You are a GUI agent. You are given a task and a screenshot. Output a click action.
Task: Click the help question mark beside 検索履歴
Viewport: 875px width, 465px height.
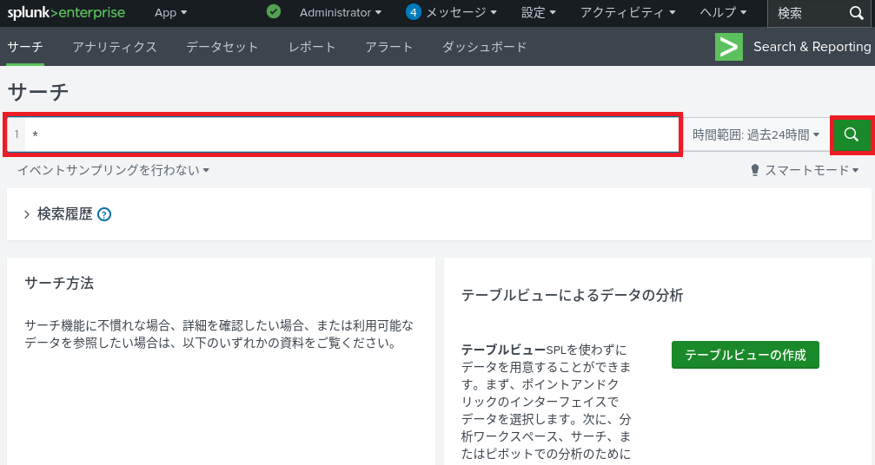tap(104, 214)
